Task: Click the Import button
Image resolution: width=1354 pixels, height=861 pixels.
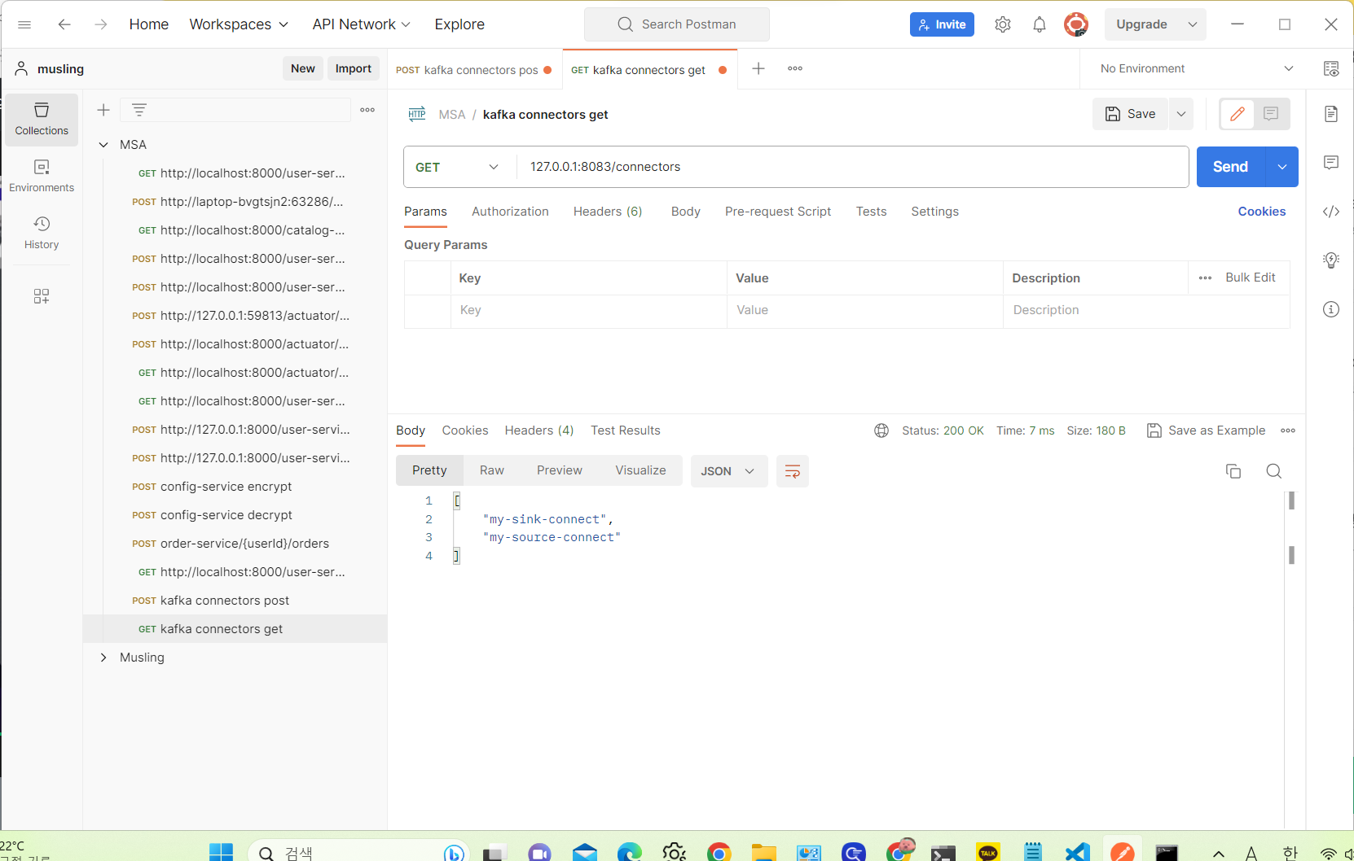Action: 354,68
